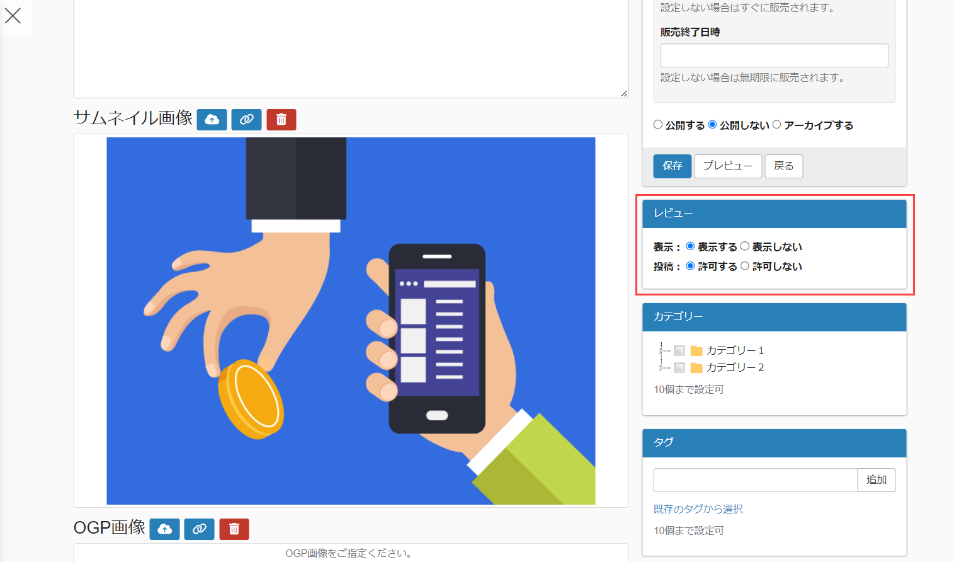The height and width of the screenshot is (562, 954).
Task: Click the OGP画像 trash icon
Action: (234, 529)
